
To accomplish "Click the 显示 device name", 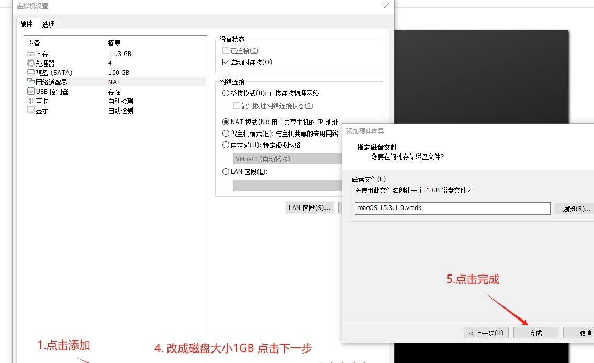I will pyautogui.click(x=42, y=111).
